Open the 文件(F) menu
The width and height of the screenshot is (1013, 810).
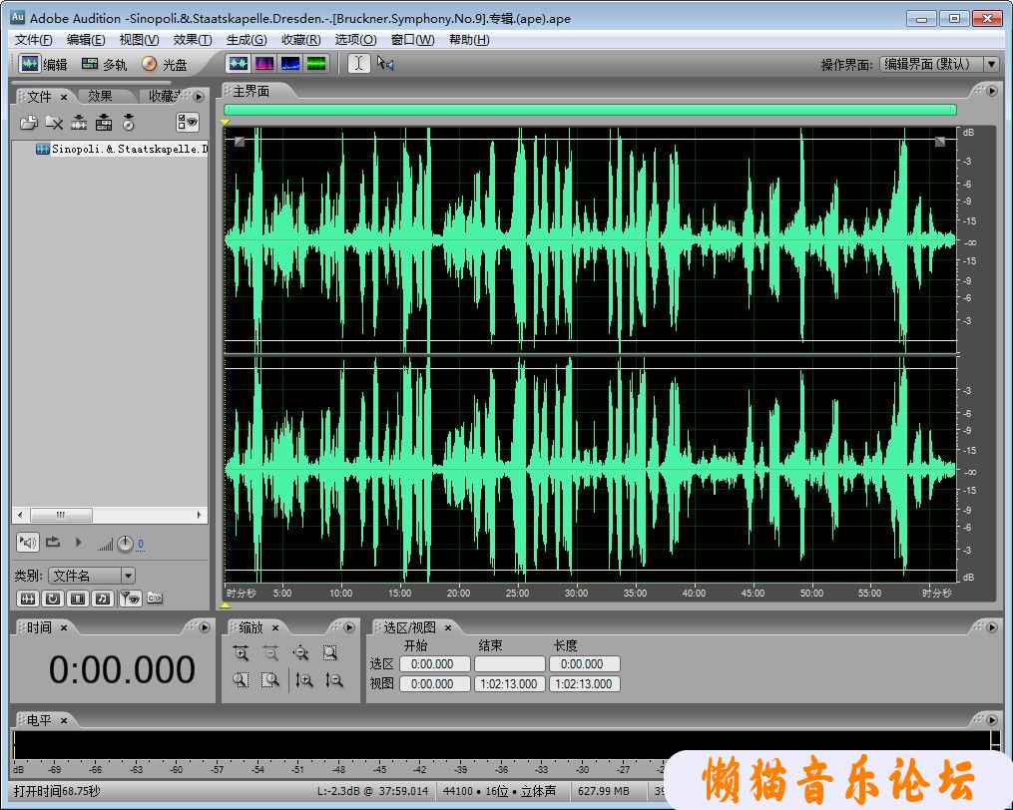33,40
